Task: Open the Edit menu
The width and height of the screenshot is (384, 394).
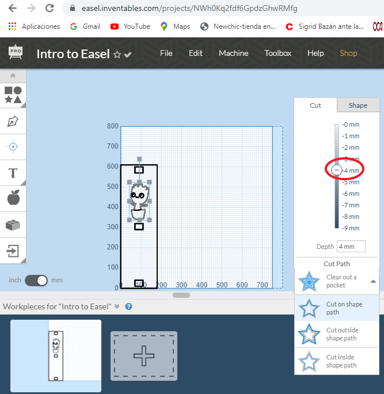Action: 196,53
